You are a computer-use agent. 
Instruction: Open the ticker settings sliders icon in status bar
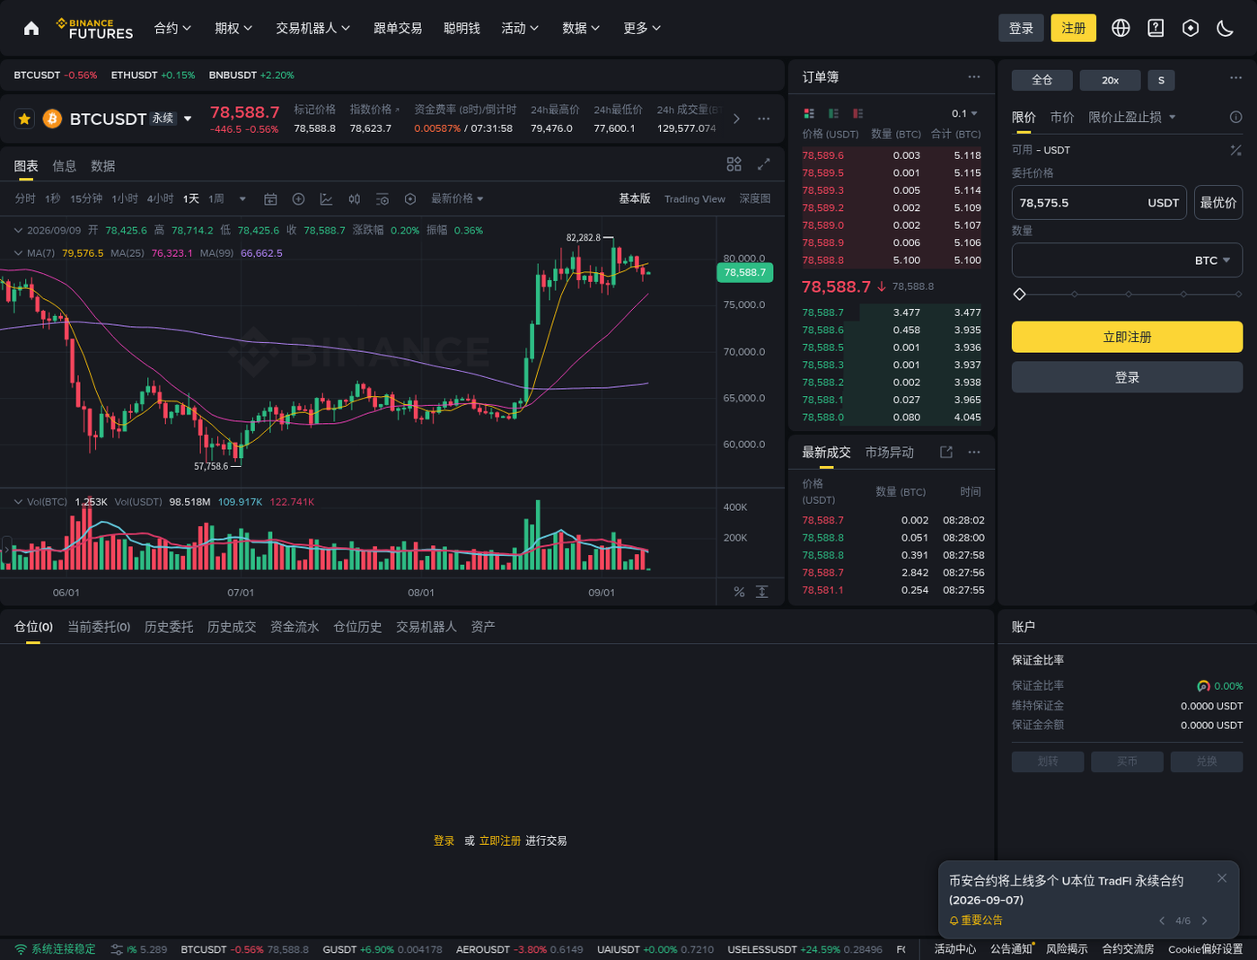(x=117, y=949)
